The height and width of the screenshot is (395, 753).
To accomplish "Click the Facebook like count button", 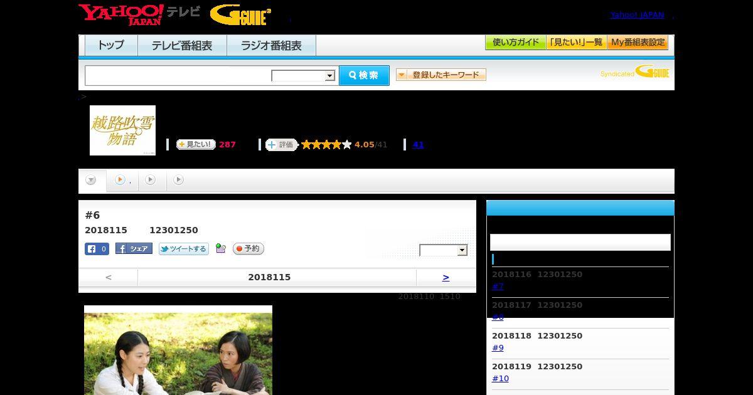I will point(97,249).
